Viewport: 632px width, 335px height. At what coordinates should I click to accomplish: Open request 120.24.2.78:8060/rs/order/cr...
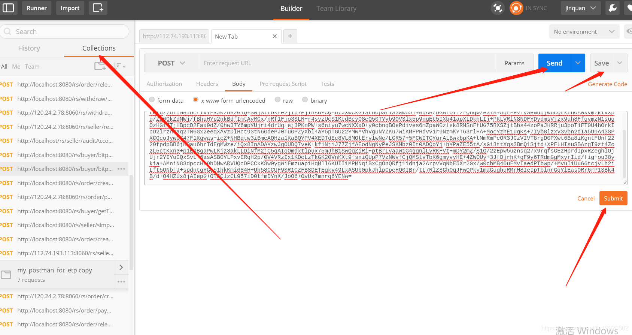tap(64, 296)
